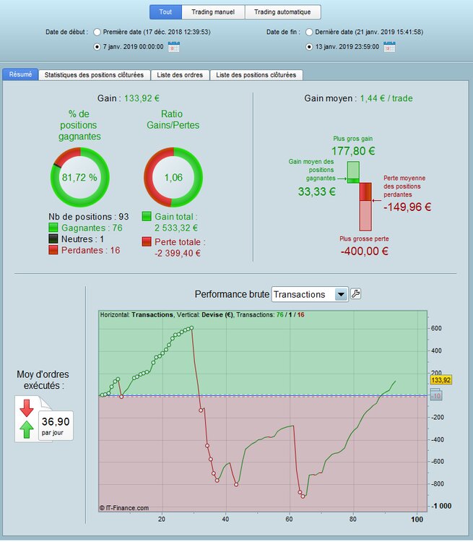This screenshot has height=542, width=473.
Task: Open the end date calendar picker
Action: (x=389, y=47)
